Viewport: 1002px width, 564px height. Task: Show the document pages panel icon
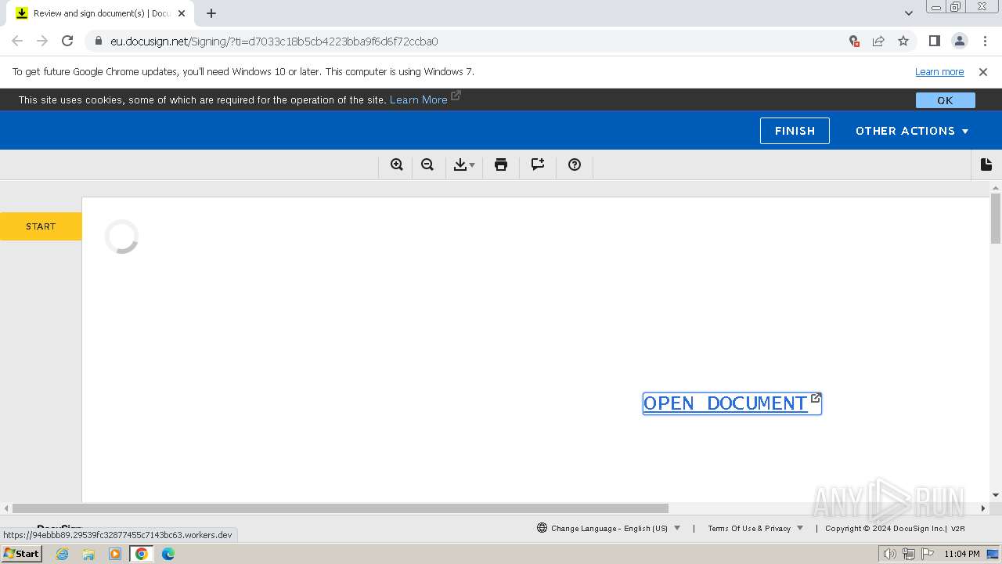986,164
